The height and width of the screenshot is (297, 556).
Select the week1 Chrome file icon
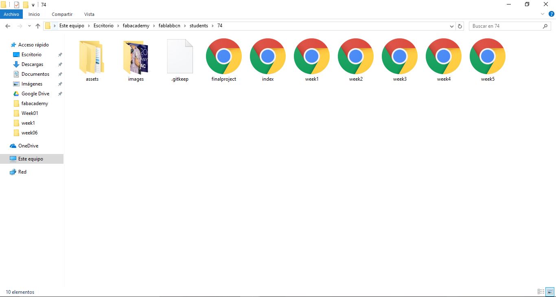tap(312, 56)
